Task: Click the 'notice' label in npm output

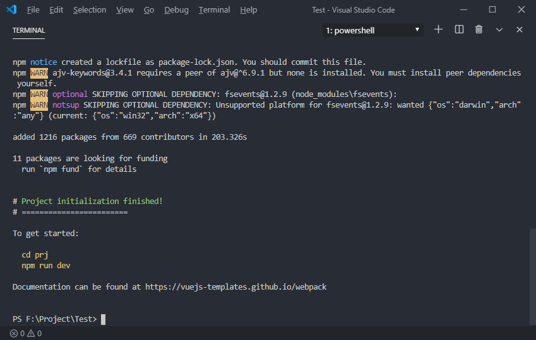Action: tap(44, 62)
